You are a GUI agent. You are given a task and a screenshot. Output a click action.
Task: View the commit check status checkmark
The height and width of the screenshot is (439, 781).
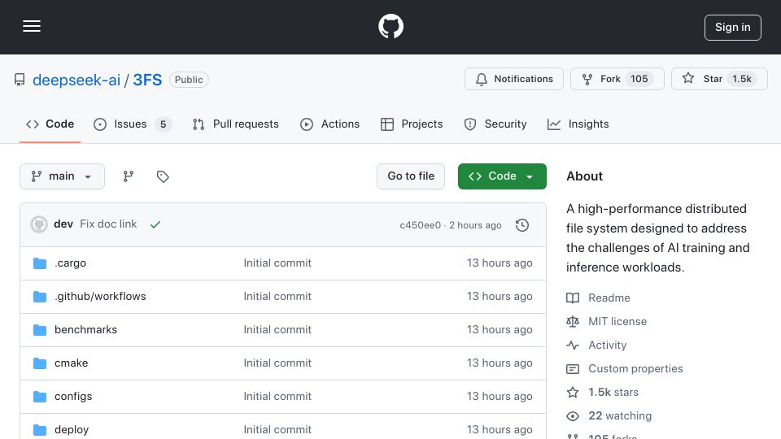(155, 224)
